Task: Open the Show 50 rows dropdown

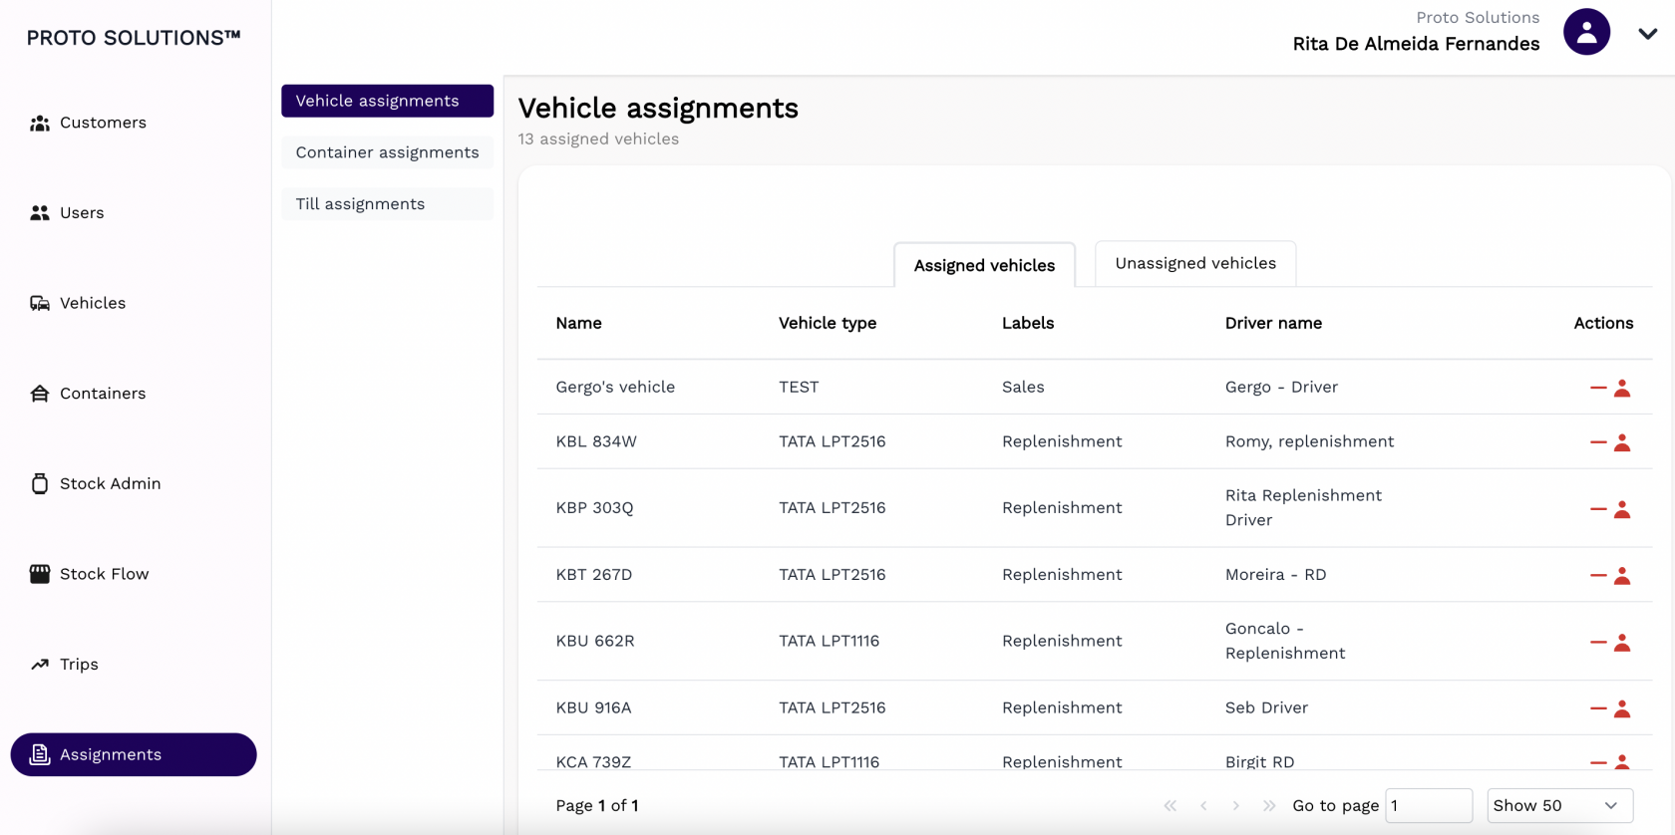Action: pyautogui.click(x=1559, y=805)
